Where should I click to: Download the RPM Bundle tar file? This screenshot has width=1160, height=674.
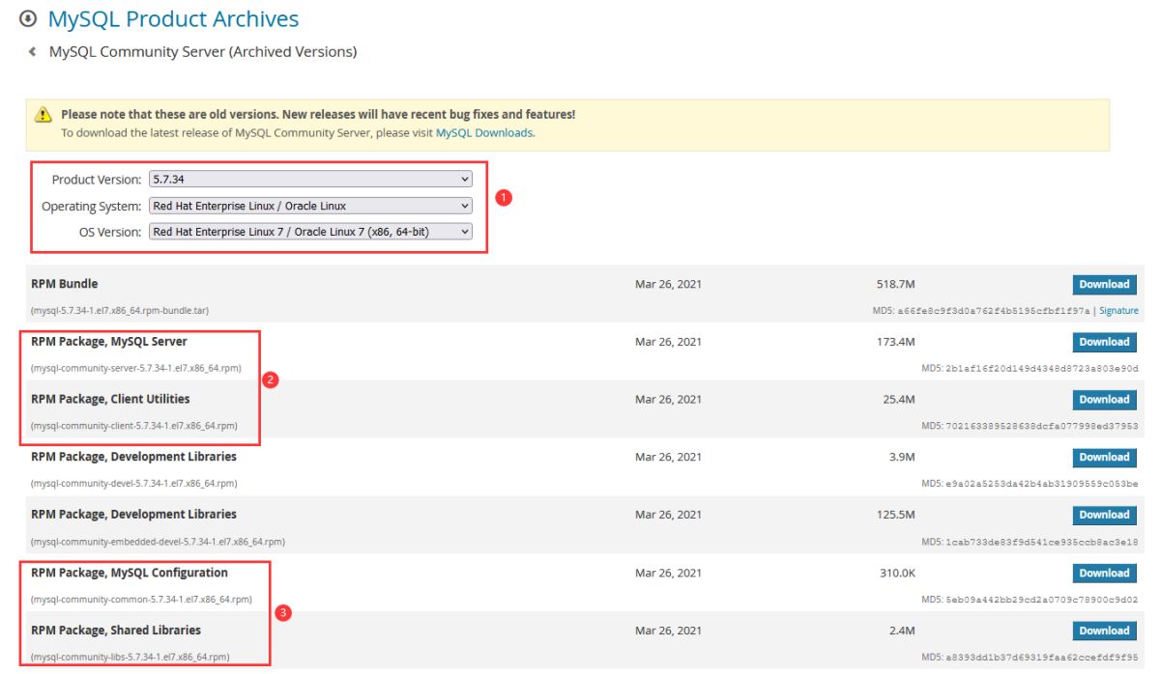[1104, 284]
